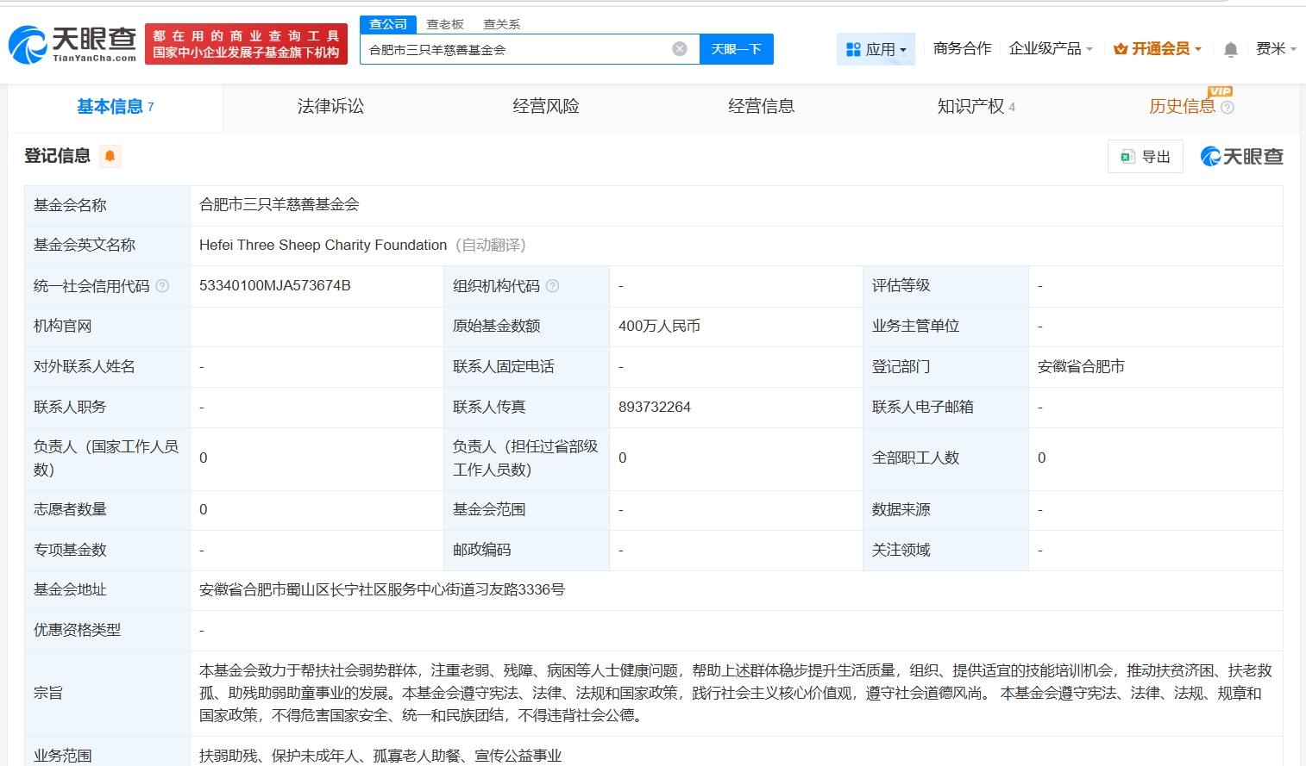Screen dimensions: 1306x766
Task: Click the 导出 export button
Action: pos(1146,157)
